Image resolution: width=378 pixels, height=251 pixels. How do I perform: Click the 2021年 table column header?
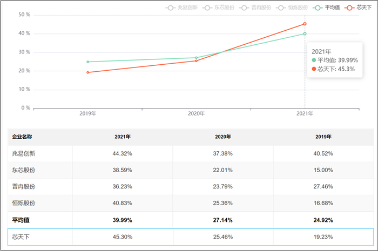pos(123,137)
